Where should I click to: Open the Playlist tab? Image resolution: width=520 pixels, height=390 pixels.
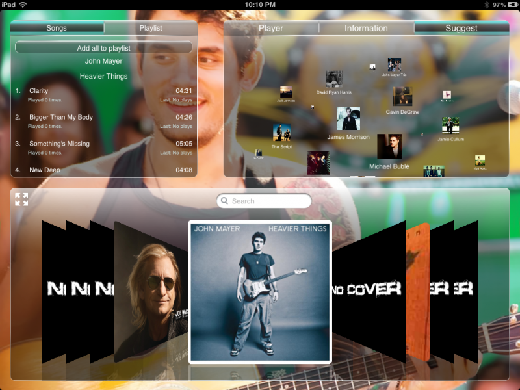(151, 28)
